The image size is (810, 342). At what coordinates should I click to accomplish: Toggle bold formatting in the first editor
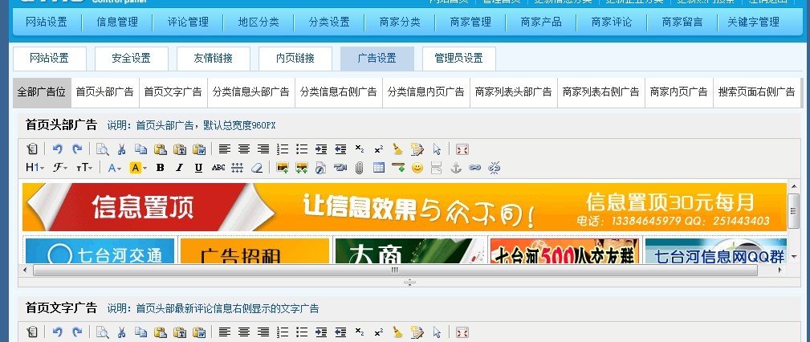[x=160, y=168]
